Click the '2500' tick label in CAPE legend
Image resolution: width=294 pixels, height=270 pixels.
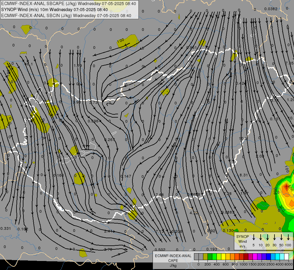point(271,264)
